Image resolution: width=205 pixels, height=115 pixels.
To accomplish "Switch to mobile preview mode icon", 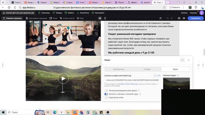I will click(x=105, y=18).
